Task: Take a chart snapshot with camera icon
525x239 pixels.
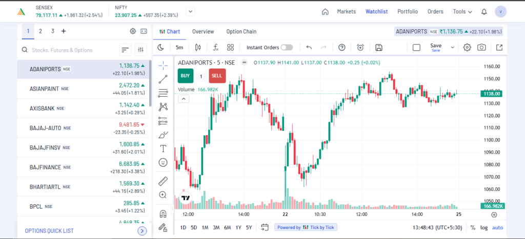Action: pyautogui.click(x=481, y=48)
